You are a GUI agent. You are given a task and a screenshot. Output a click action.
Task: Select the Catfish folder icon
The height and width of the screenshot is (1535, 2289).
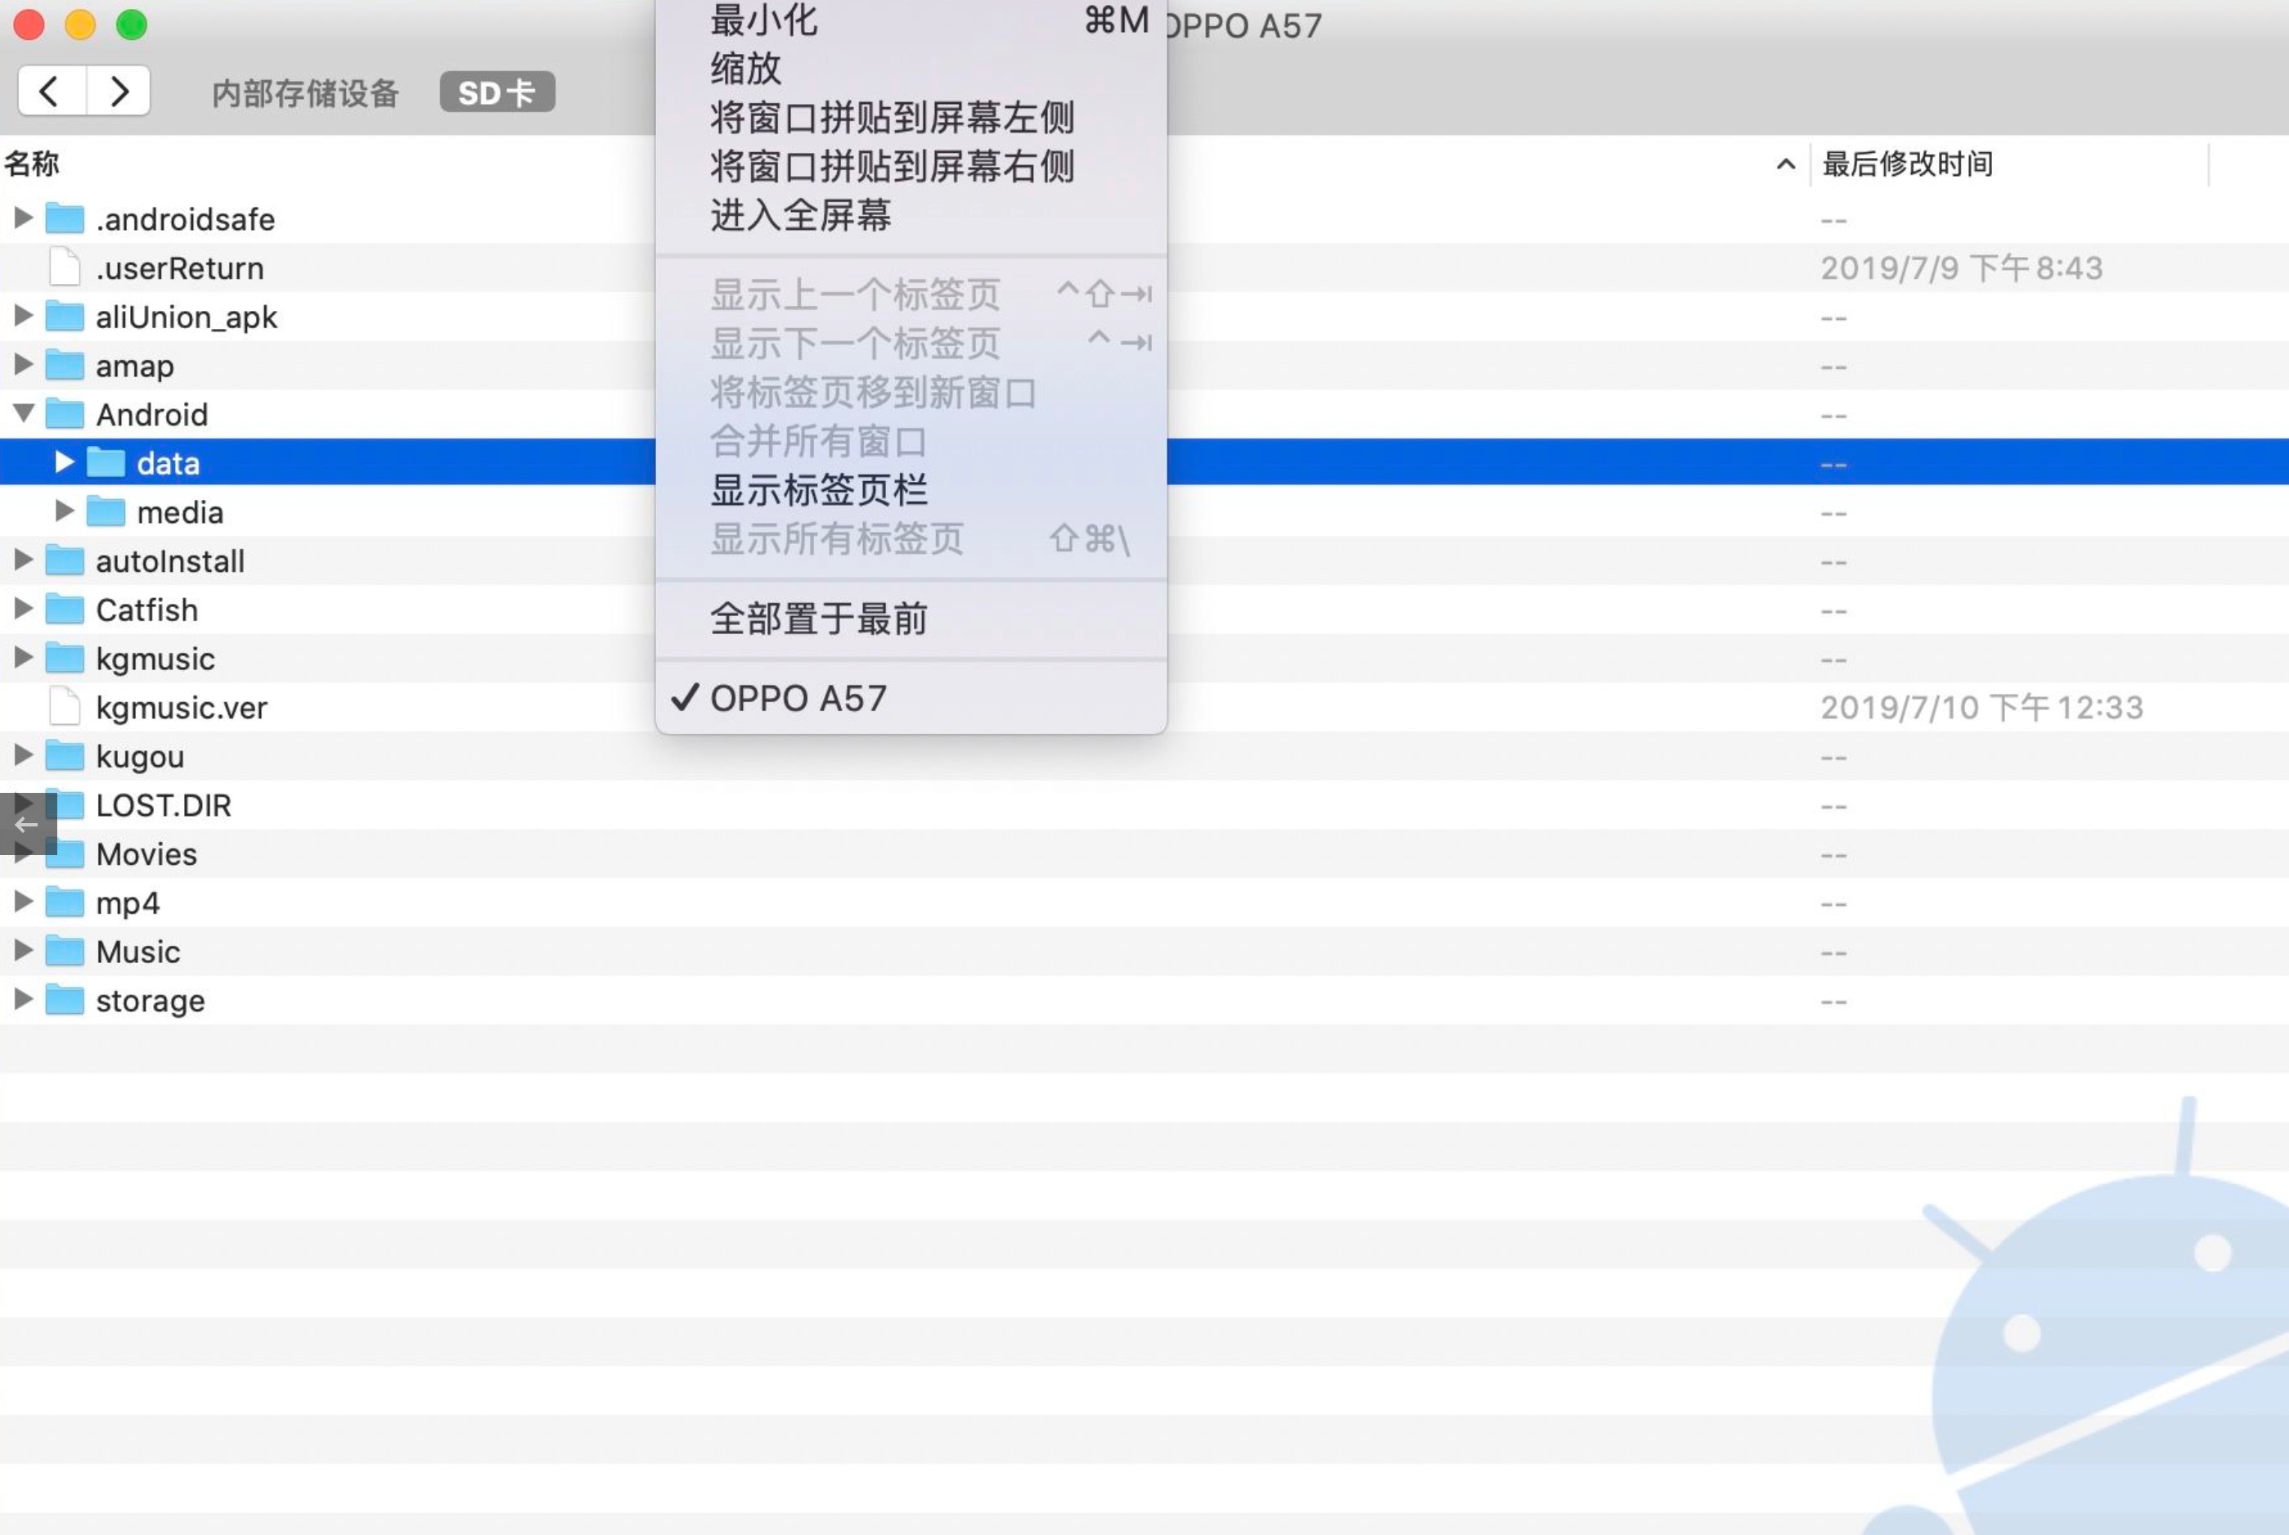coord(65,609)
